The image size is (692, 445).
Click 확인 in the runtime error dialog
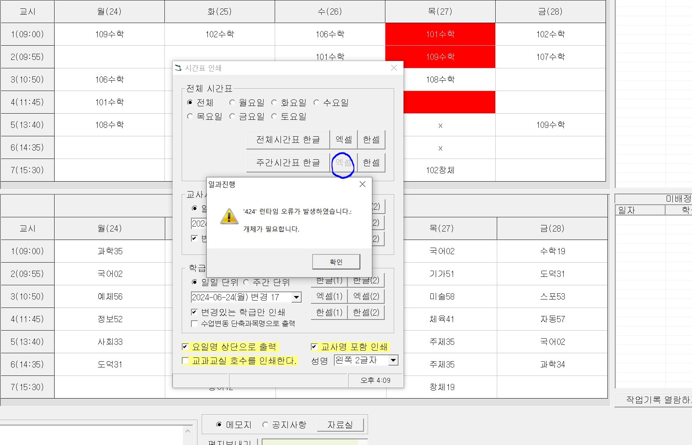coord(336,262)
